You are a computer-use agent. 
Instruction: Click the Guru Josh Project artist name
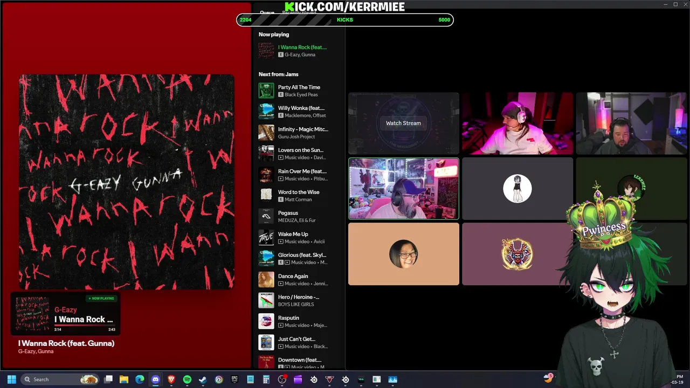tap(296, 137)
